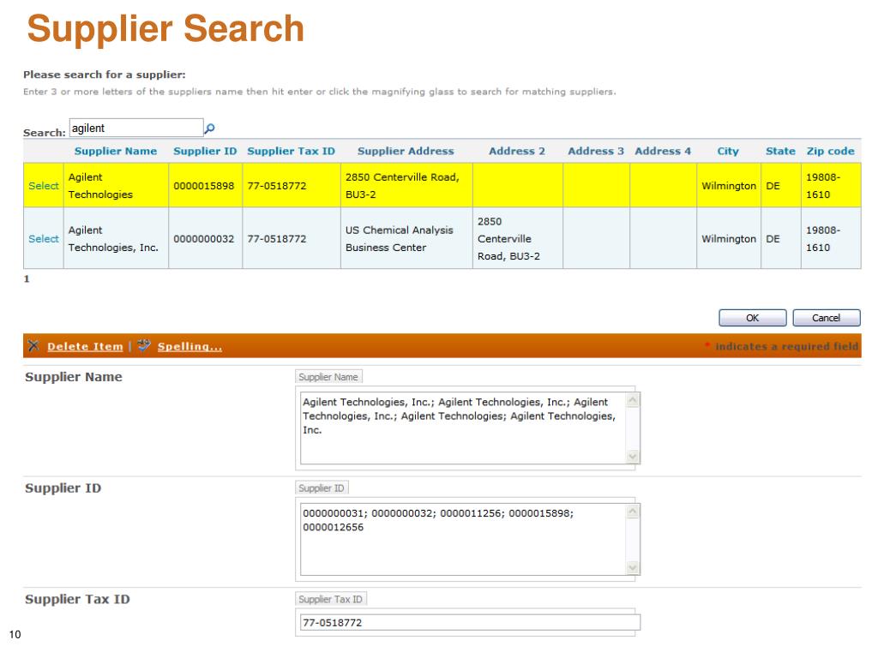Click the address cell '2850 Centerville Road, BU3-2'

pyautogui.click(x=406, y=186)
